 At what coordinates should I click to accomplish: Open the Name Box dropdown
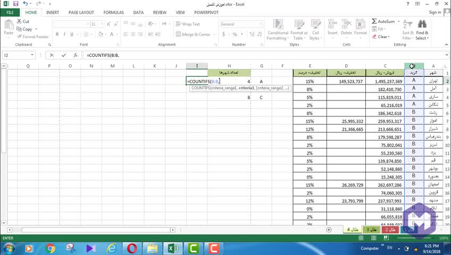32,55
